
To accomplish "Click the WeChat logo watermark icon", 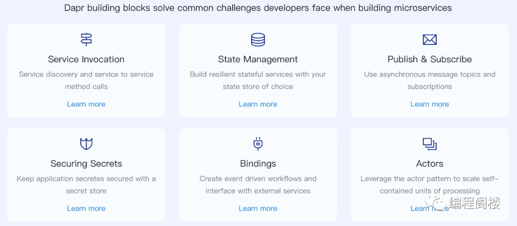I will [435, 203].
